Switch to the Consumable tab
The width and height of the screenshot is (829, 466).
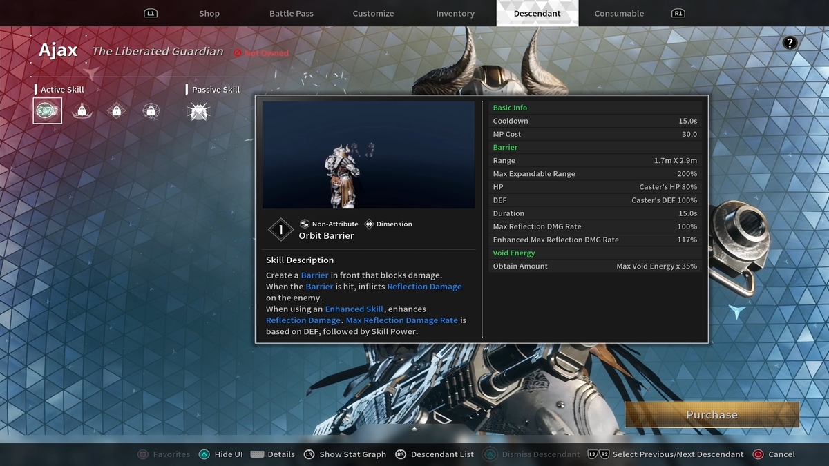(619, 13)
